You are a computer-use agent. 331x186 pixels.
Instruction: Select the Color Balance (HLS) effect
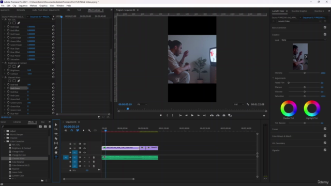[x=21, y=165]
